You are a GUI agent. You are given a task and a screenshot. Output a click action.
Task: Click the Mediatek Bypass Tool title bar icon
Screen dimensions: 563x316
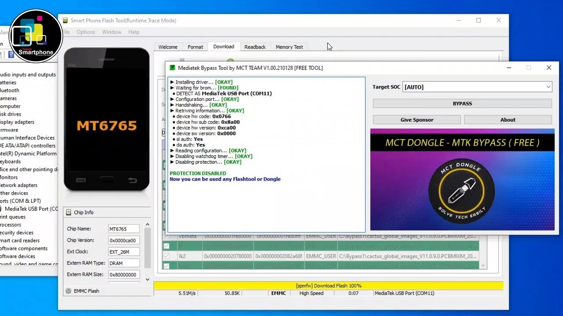tap(172, 68)
